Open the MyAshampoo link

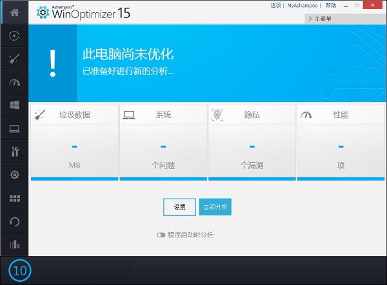[x=303, y=5]
